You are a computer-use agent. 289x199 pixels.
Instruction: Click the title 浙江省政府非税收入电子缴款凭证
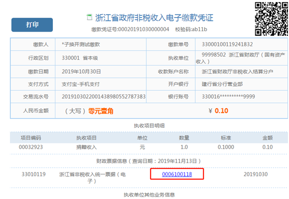click(x=154, y=18)
